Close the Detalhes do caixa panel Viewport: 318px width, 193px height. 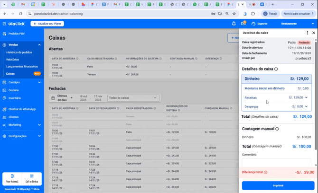[314, 33]
